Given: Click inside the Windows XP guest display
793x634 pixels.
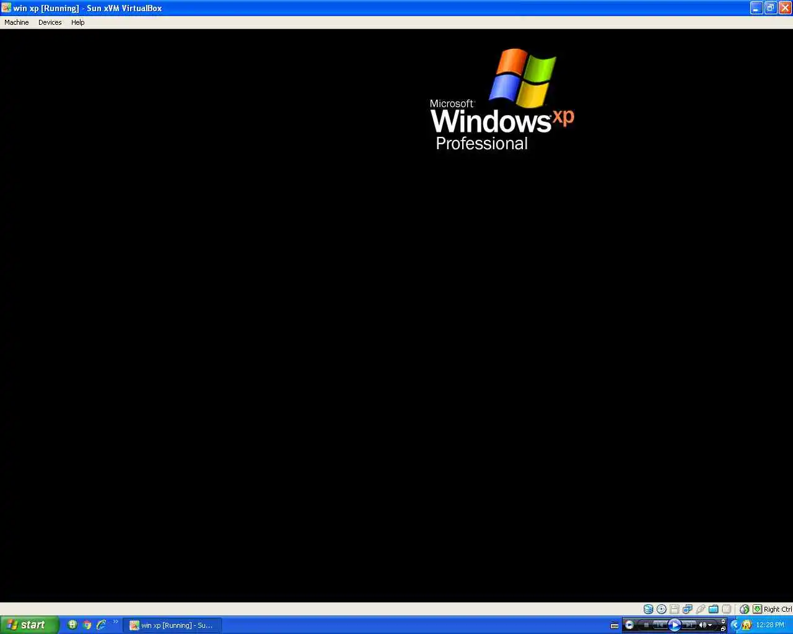Looking at the screenshot, I should [x=396, y=316].
